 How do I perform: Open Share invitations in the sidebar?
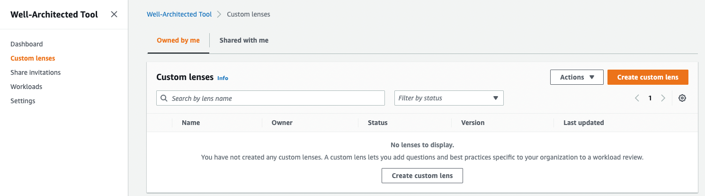point(36,72)
